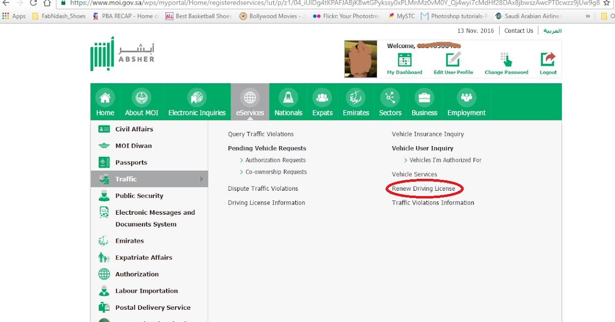Click the browser address bar URL
615x322 pixels.
tap(335, 3)
